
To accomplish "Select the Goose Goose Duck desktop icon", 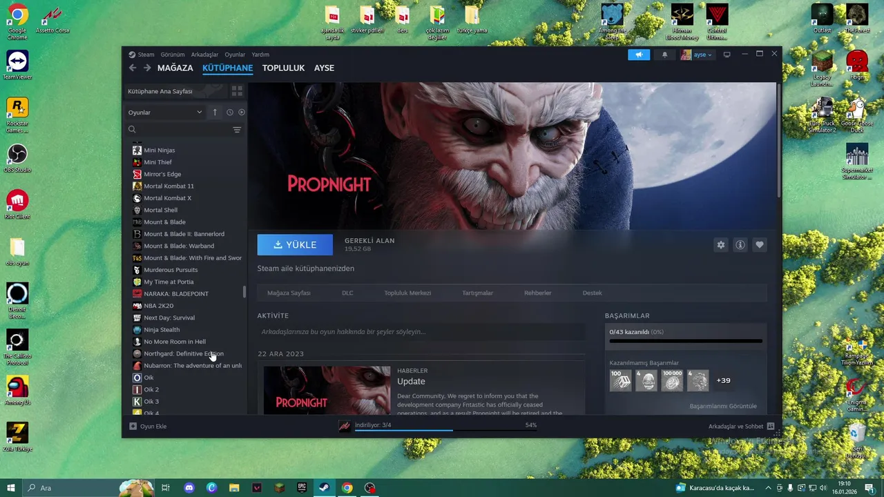I will pyautogui.click(x=857, y=115).
